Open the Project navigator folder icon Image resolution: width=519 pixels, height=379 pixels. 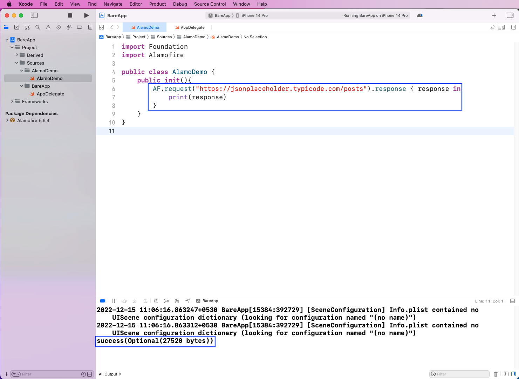(x=6, y=27)
